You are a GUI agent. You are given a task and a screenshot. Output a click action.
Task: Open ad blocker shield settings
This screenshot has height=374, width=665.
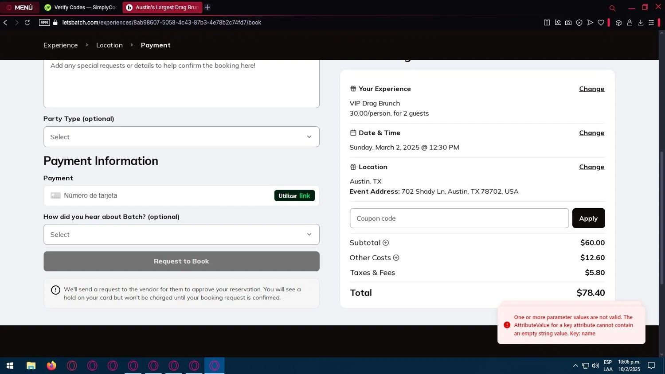click(x=579, y=23)
